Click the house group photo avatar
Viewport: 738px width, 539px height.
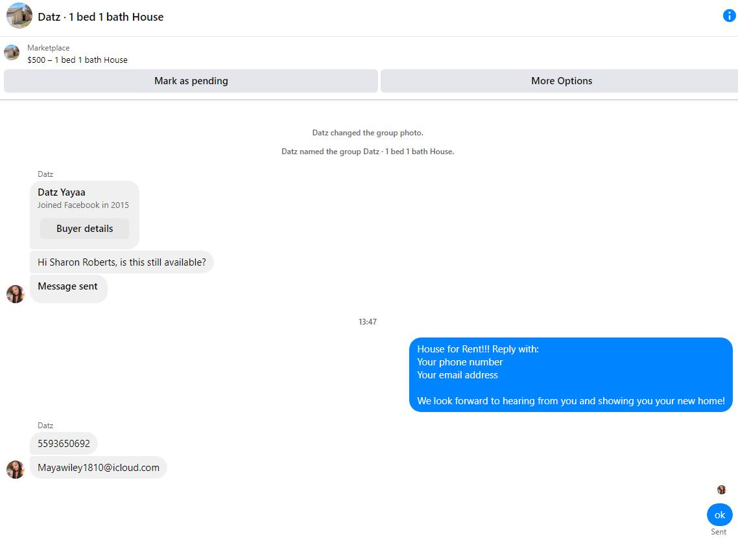[x=19, y=16]
